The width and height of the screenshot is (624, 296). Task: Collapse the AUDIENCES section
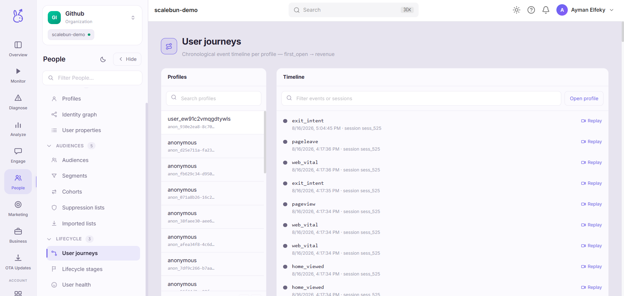(49, 146)
